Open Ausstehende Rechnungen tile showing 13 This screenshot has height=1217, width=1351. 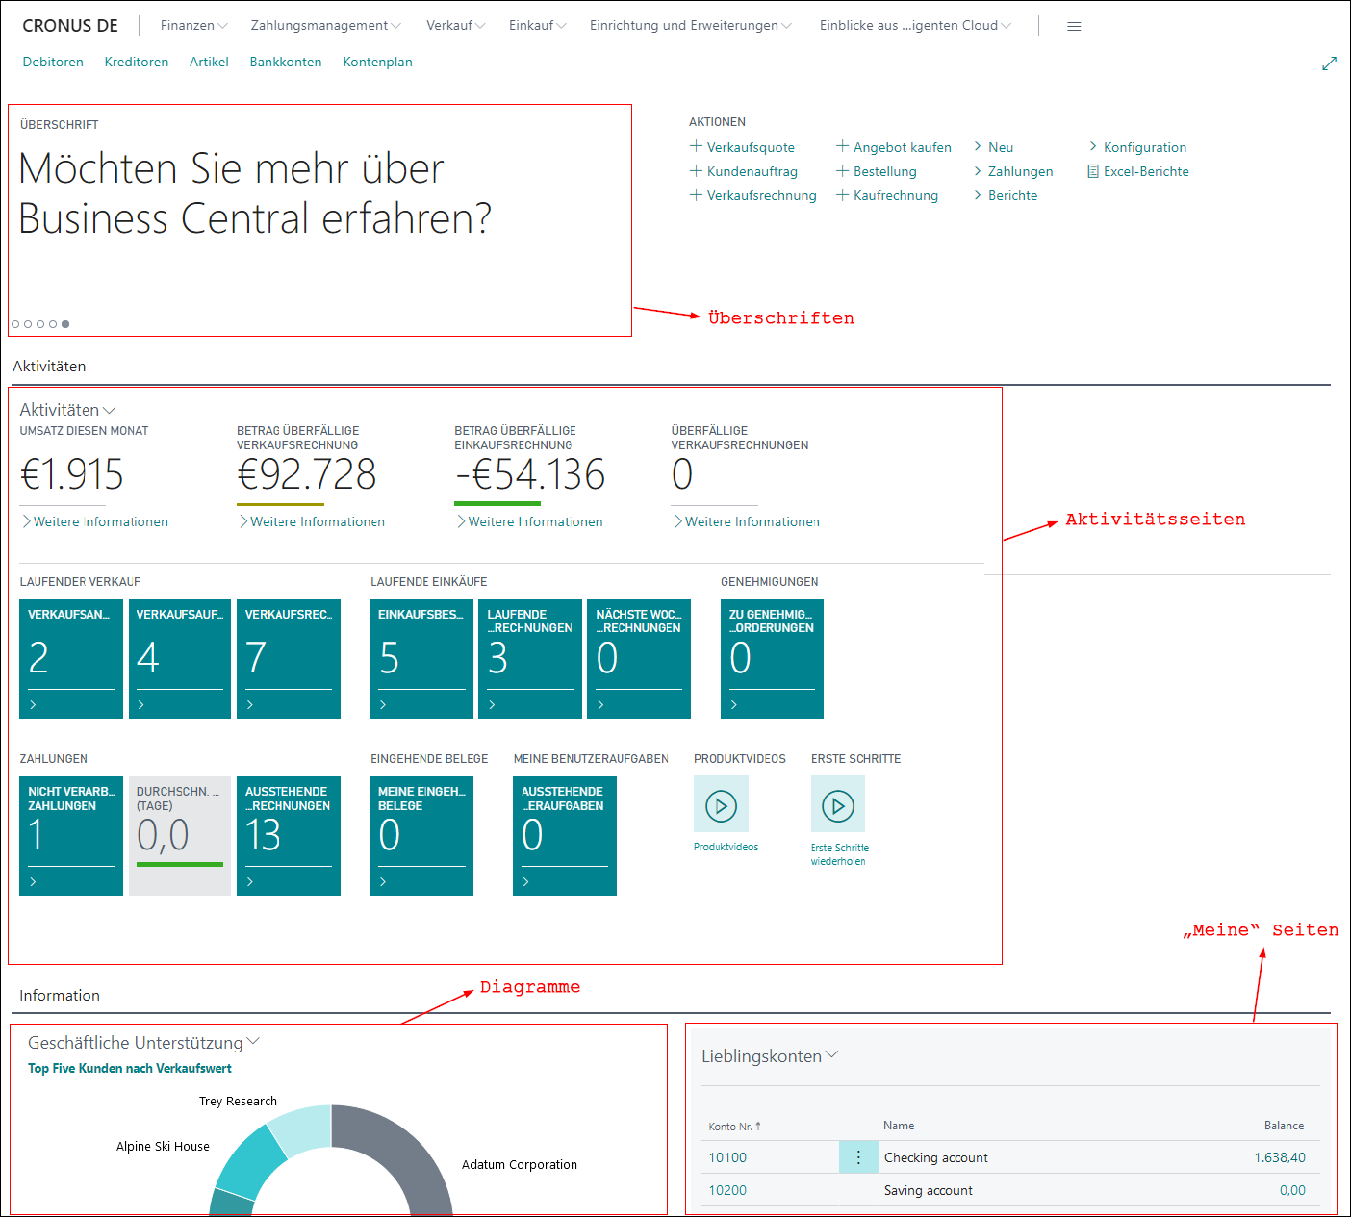[289, 836]
